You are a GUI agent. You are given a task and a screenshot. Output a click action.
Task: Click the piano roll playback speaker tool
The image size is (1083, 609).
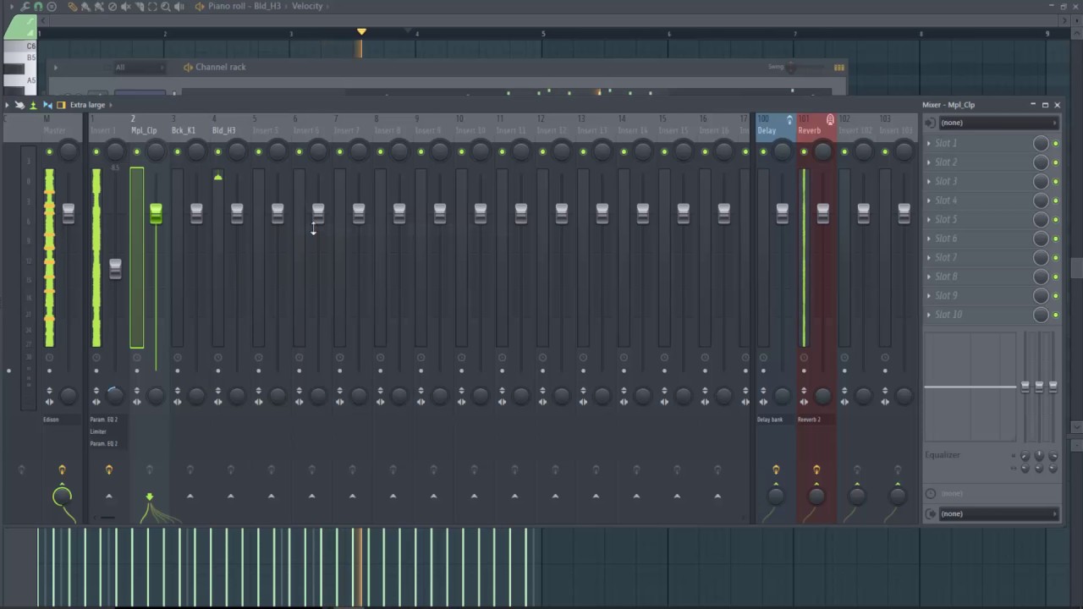[179, 6]
